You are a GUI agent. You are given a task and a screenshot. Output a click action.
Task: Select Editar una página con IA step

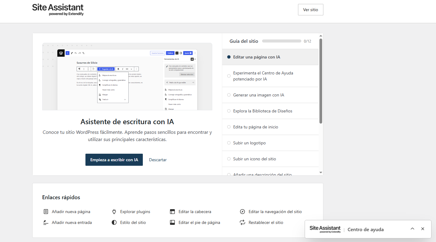(x=270, y=57)
